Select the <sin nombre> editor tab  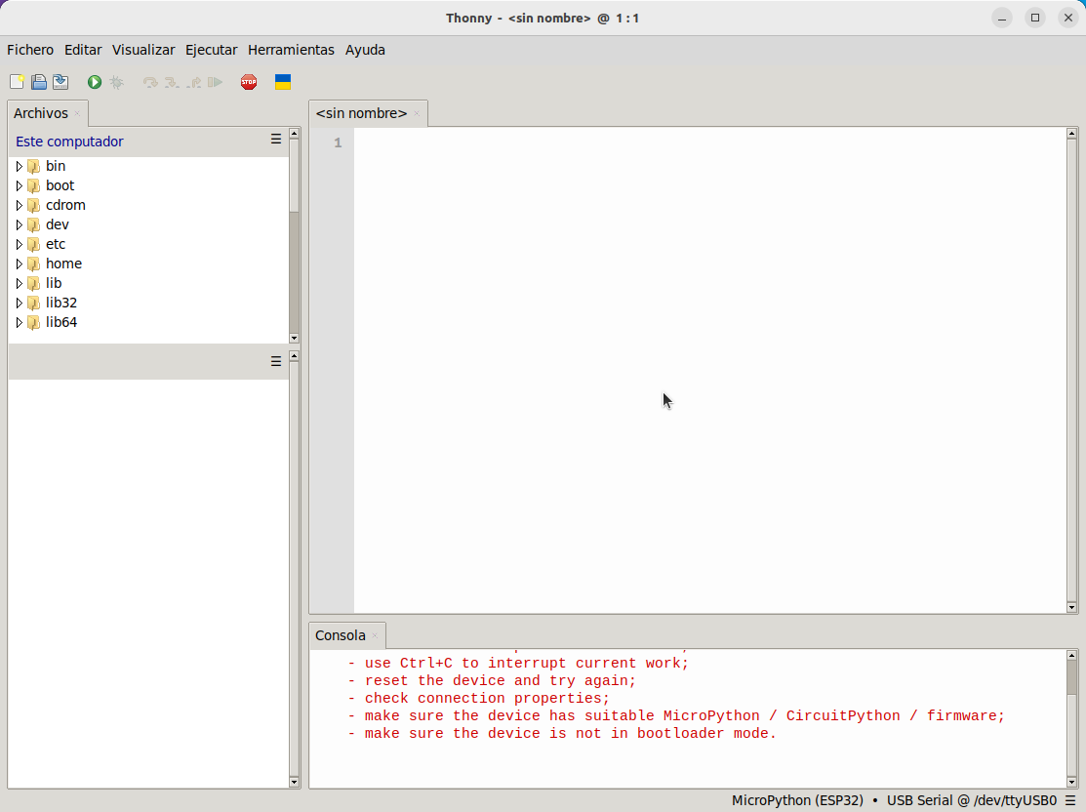pos(361,113)
